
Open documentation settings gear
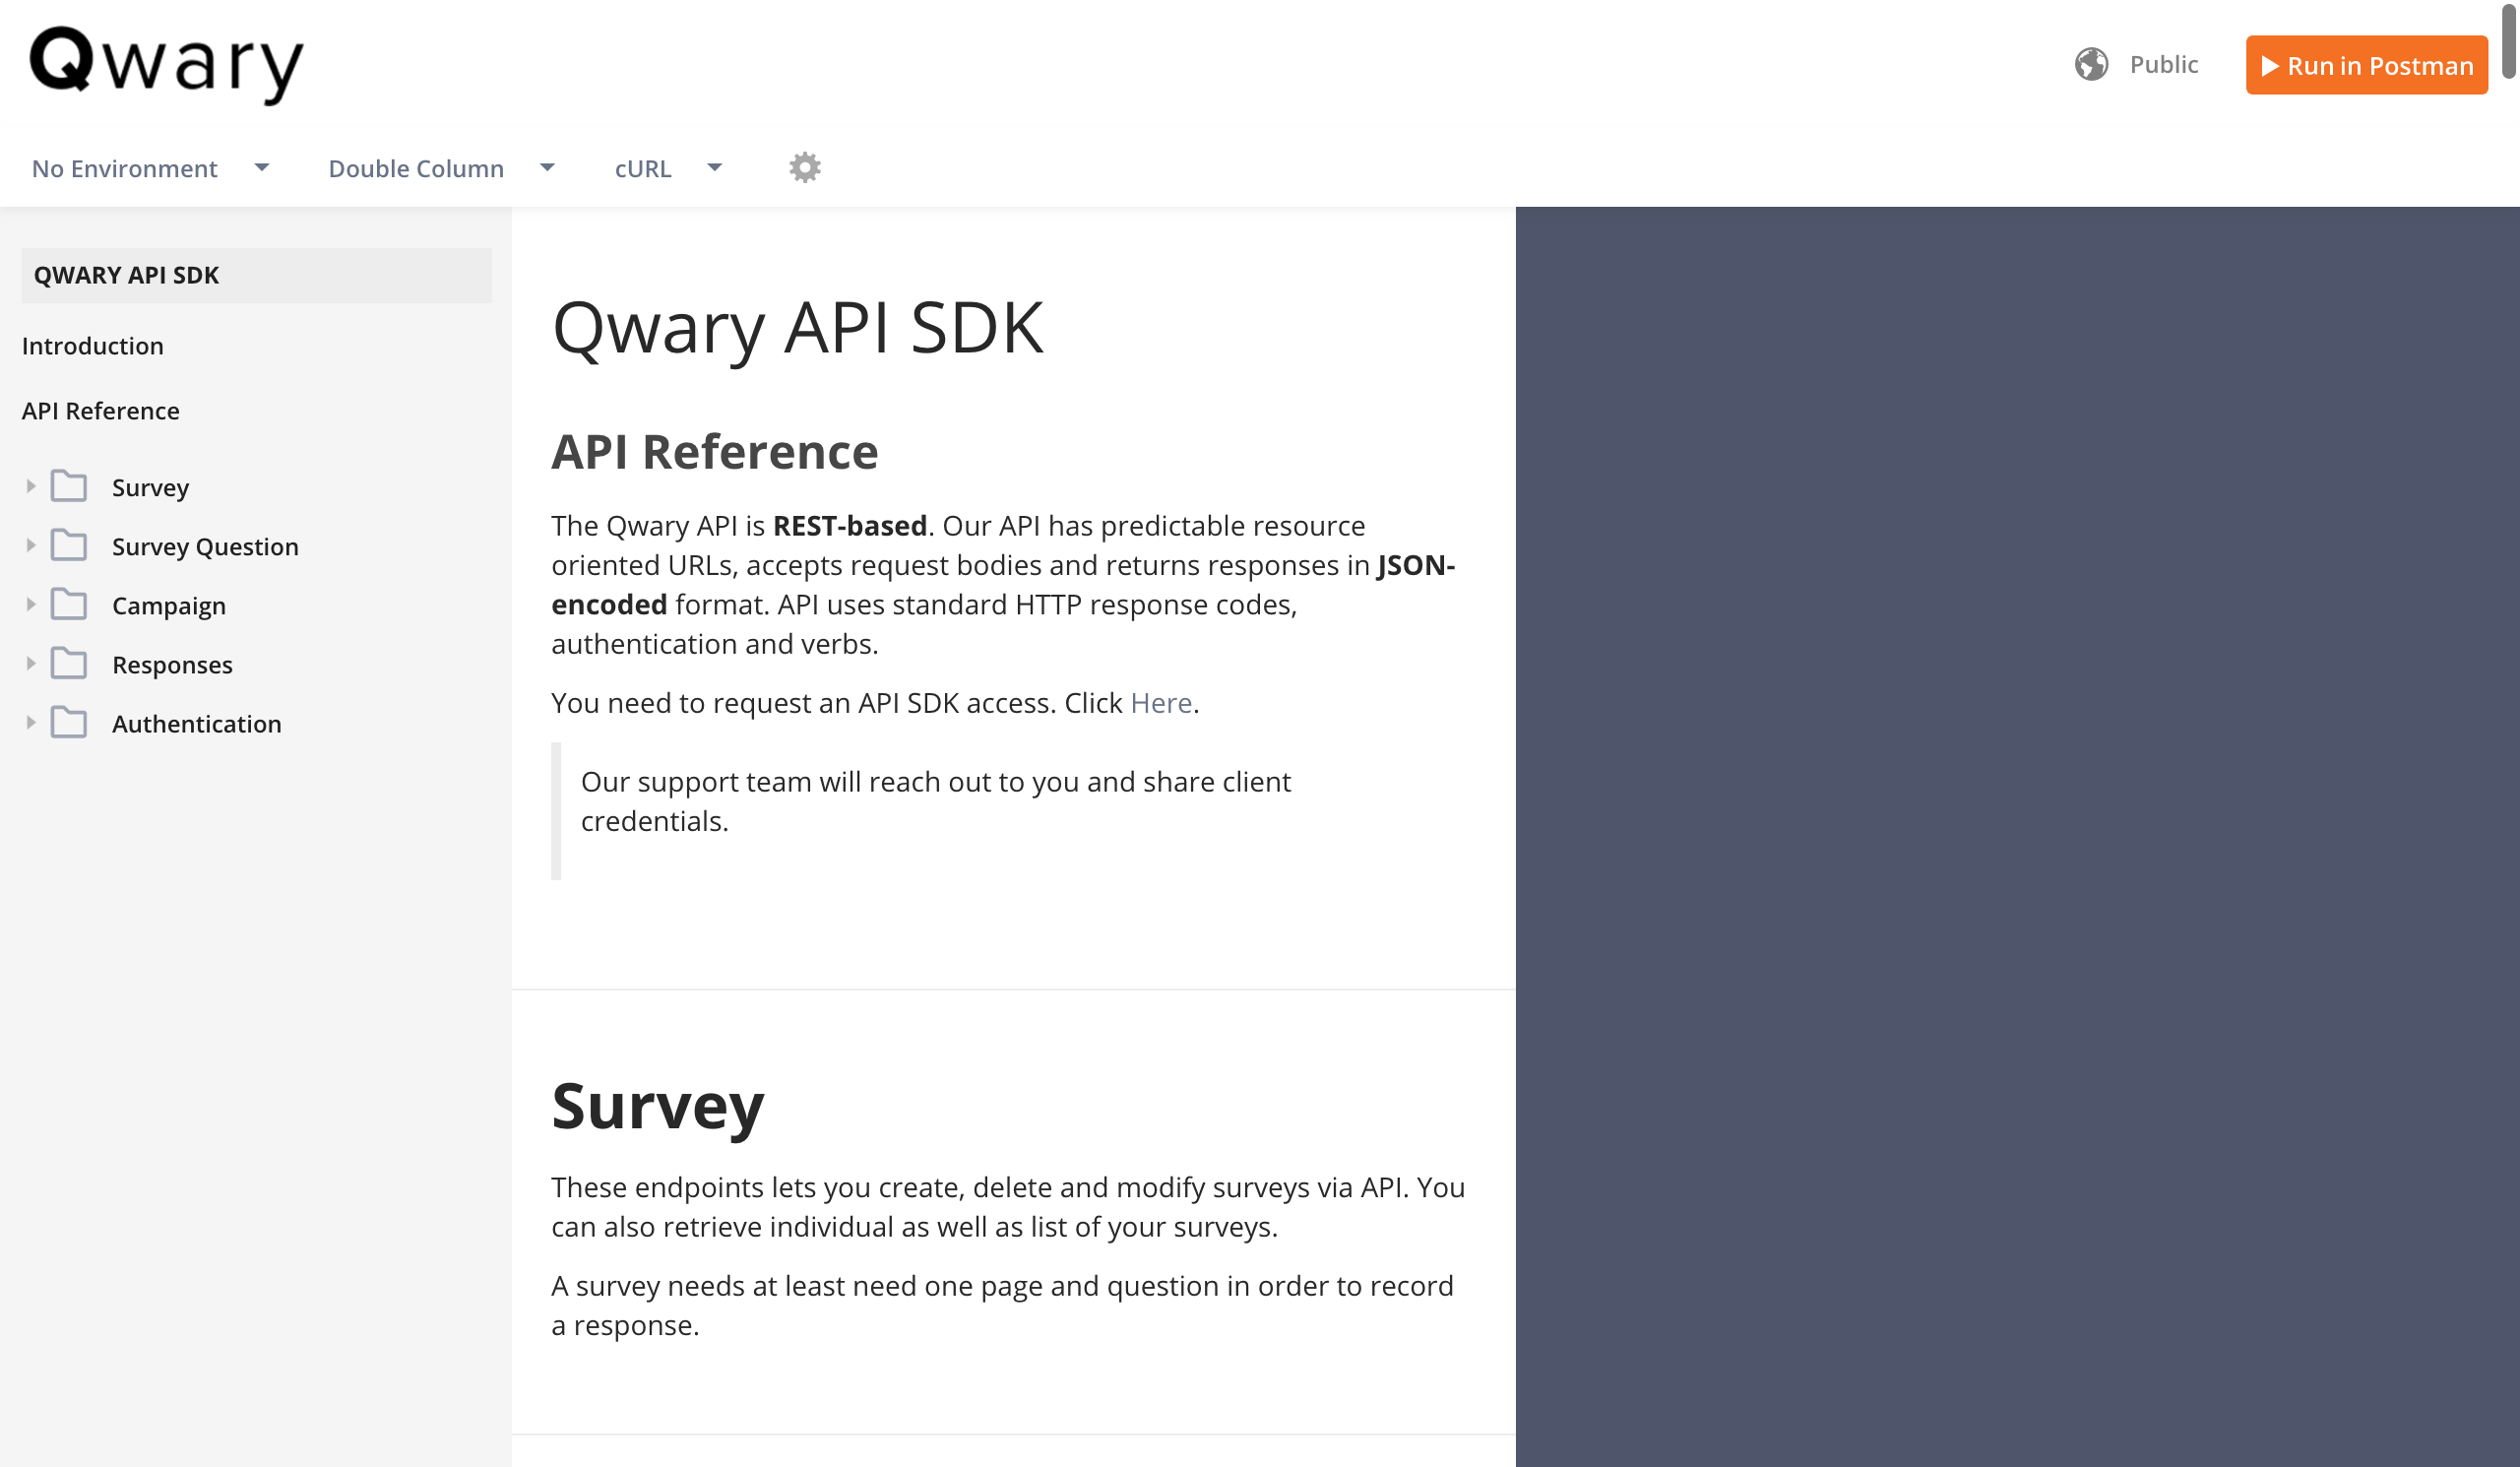(805, 167)
